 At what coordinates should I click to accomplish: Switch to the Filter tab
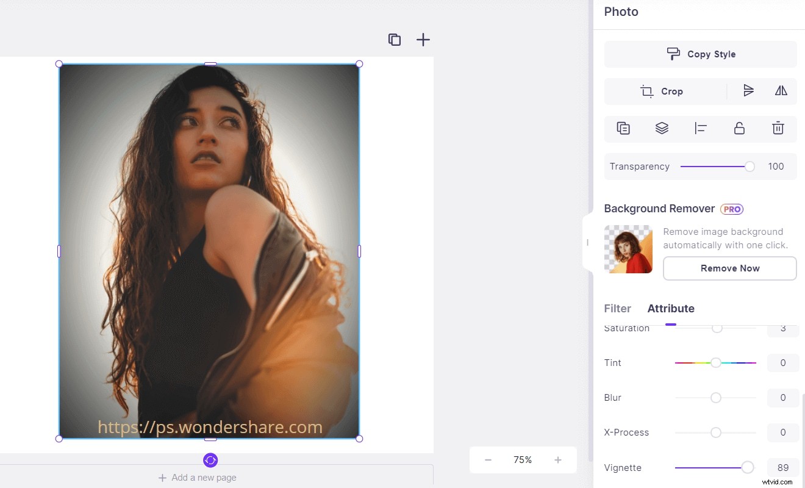click(x=617, y=309)
